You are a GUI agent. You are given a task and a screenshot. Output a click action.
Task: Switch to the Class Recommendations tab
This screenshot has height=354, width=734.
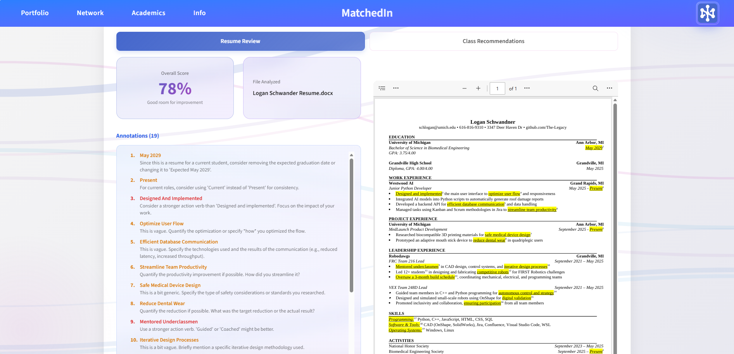[493, 41]
